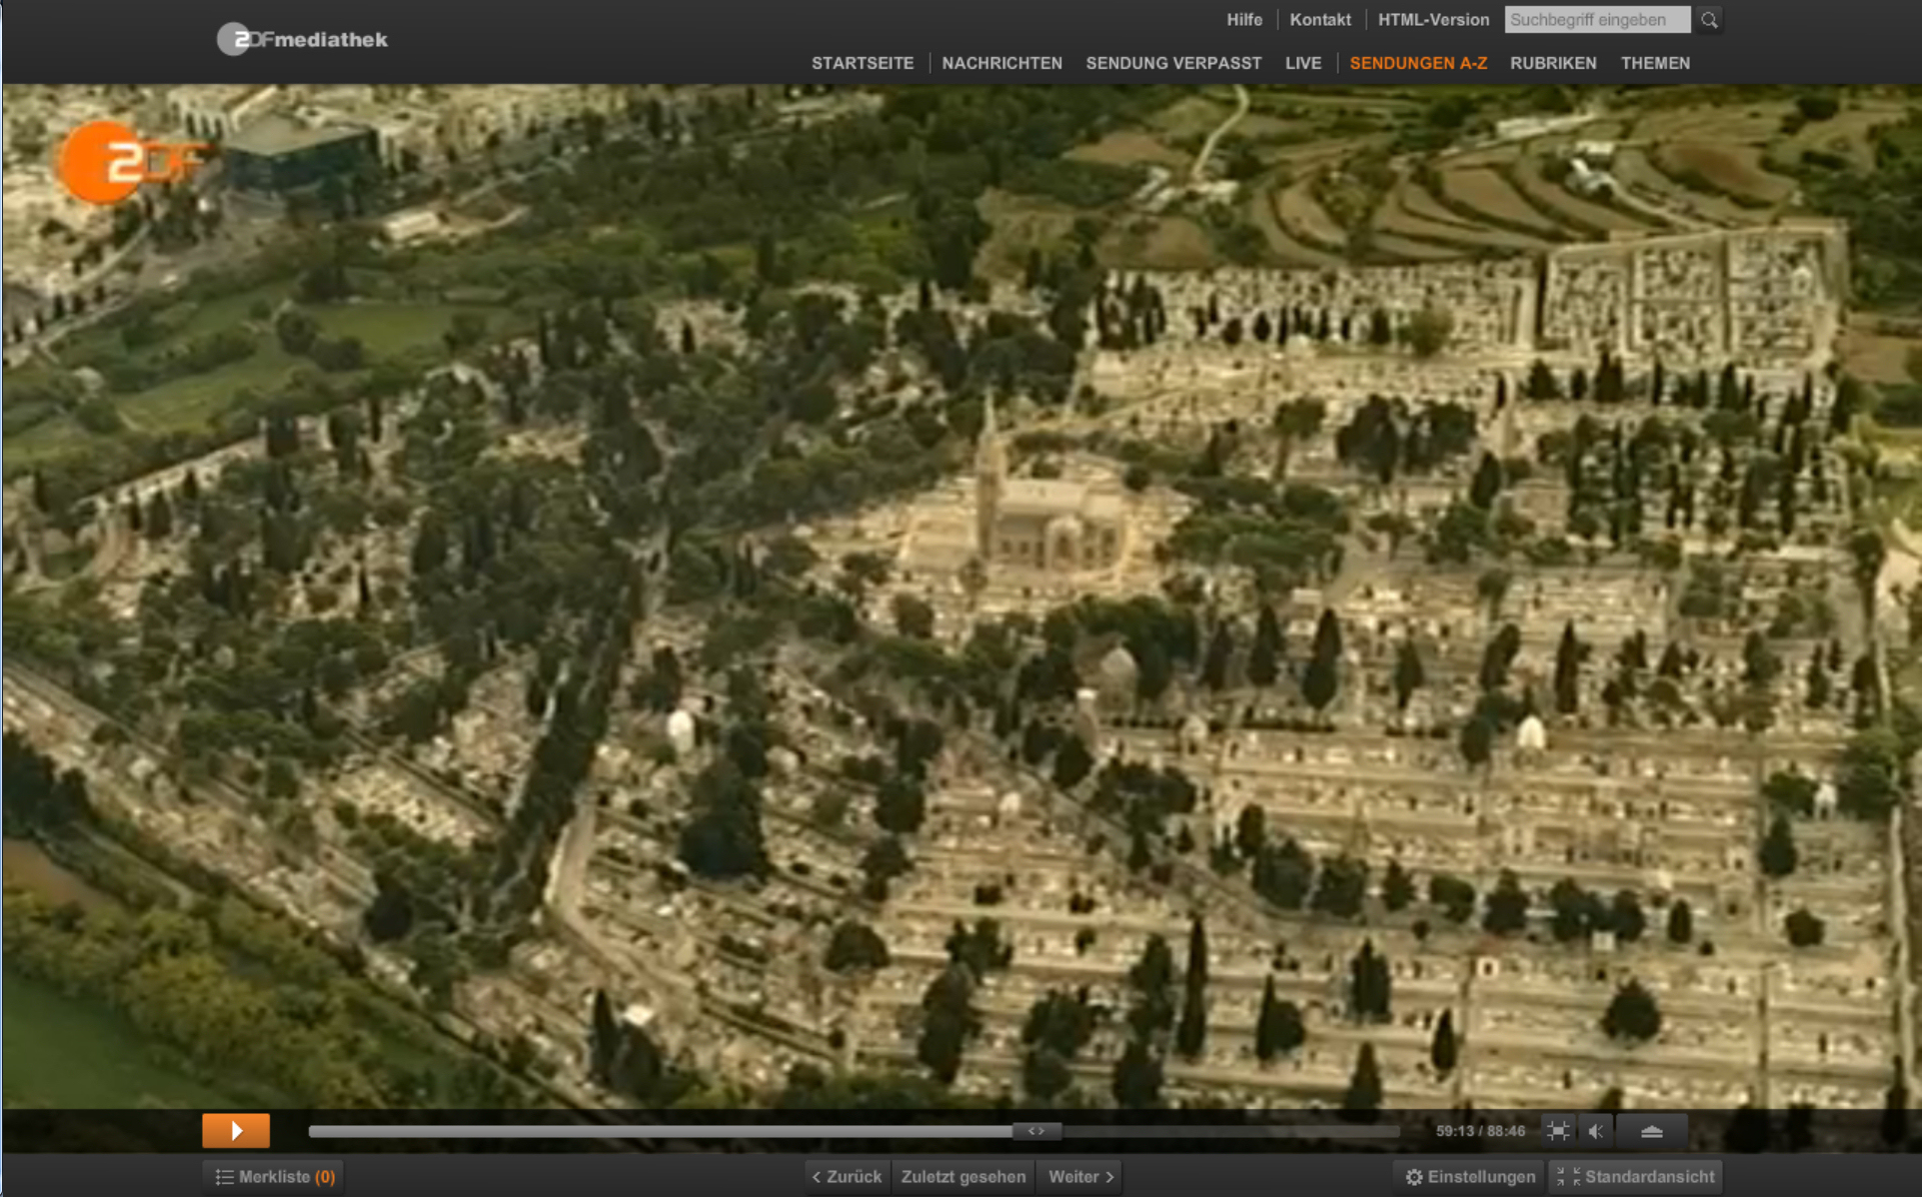The image size is (1922, 1197).
Task: Show Zuletzt gesehen items
Action: coord(962,1177)
